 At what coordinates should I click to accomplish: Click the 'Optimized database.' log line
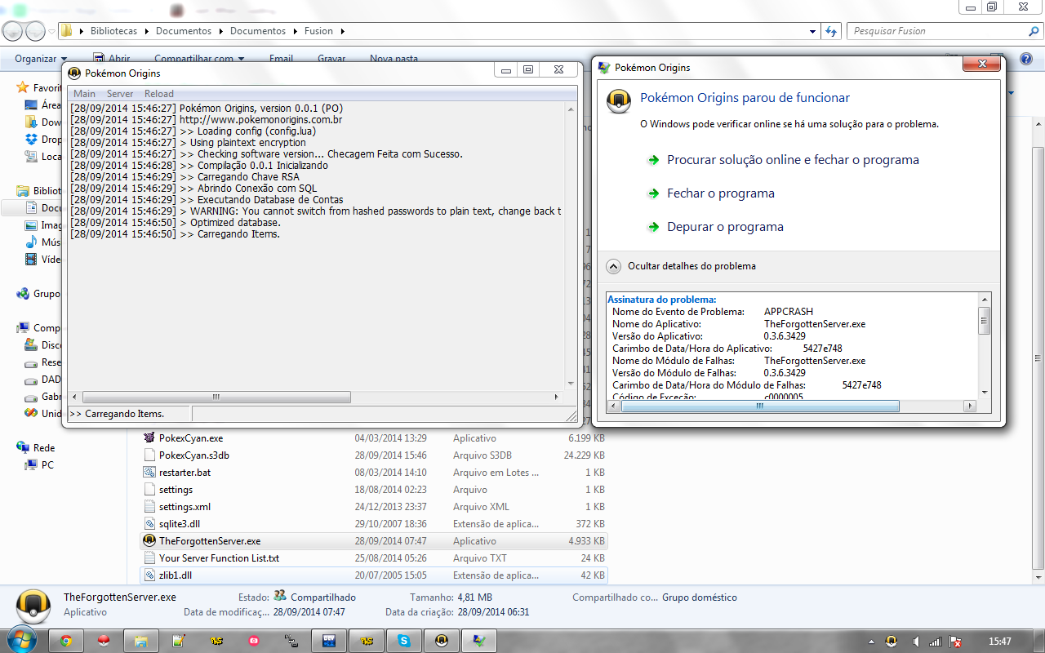click(x=235, y=223)
